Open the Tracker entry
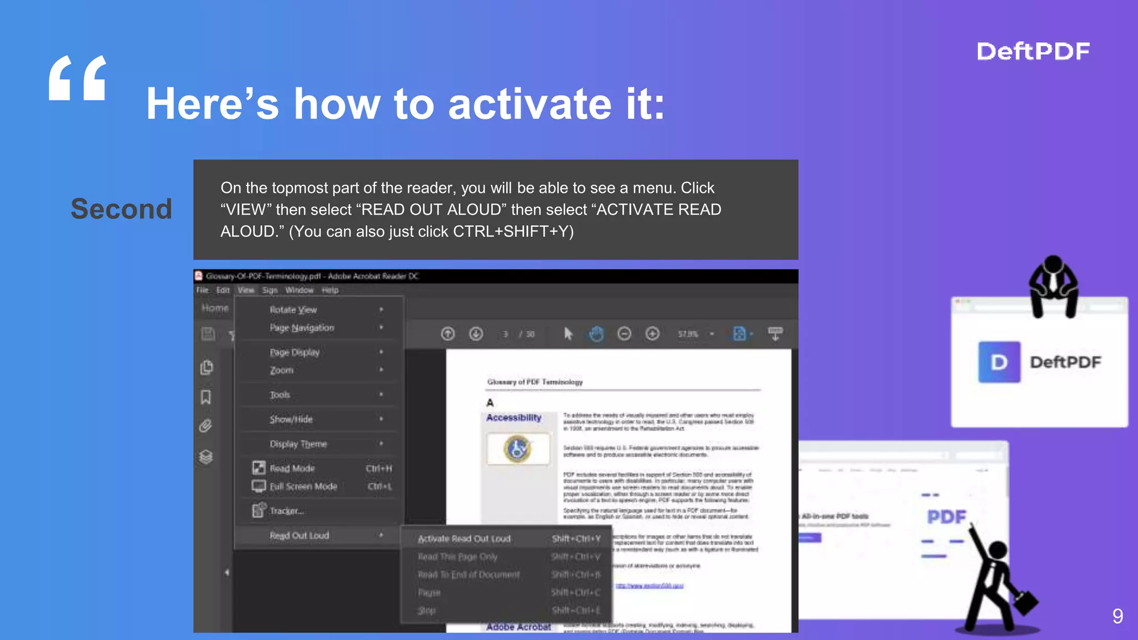Screen dimensions: 1138x640 [318, 511]
